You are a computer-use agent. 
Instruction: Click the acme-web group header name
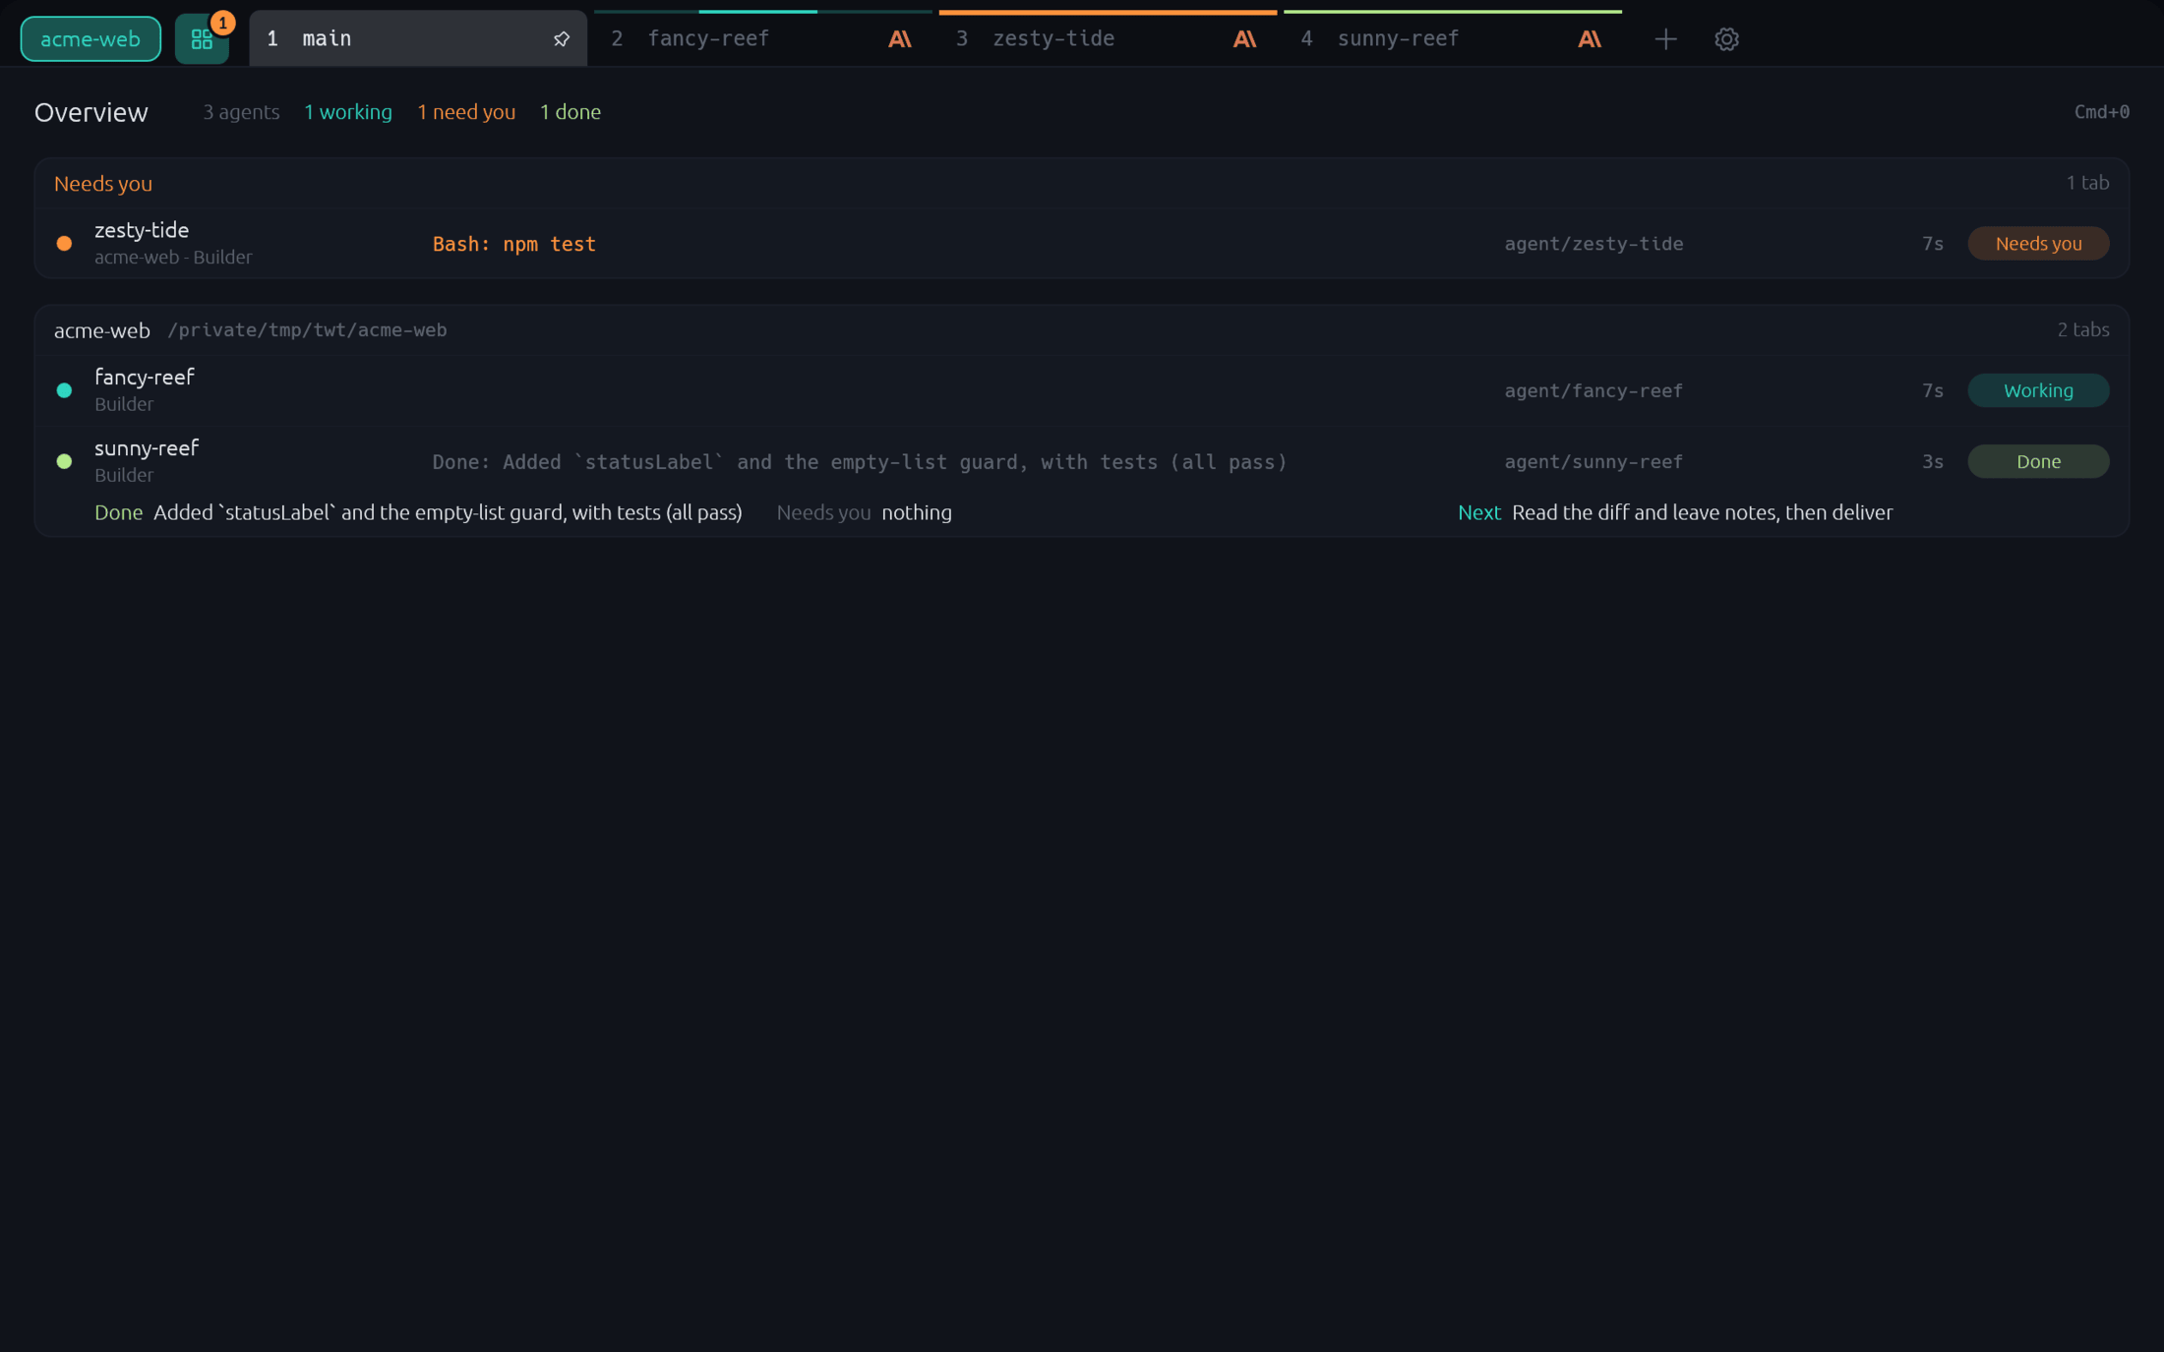pos(102,330)
